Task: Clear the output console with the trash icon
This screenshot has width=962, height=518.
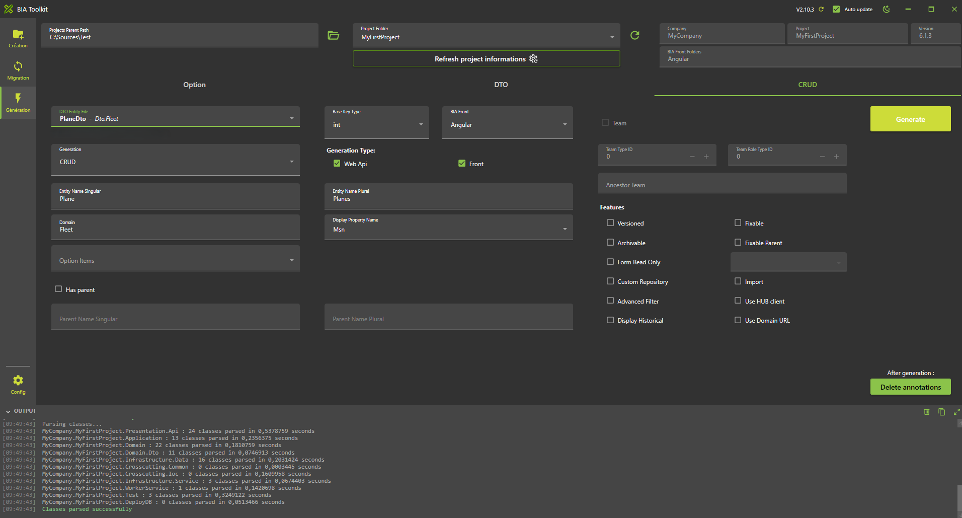Action: click(x=927, y=412)
